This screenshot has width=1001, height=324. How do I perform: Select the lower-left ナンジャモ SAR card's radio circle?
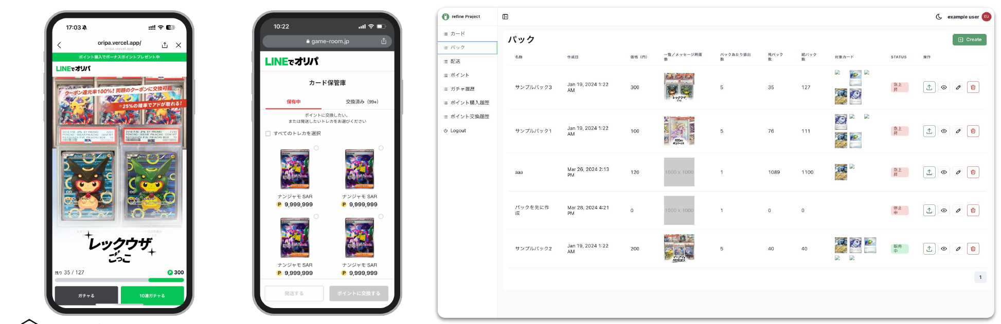[316, 217]
